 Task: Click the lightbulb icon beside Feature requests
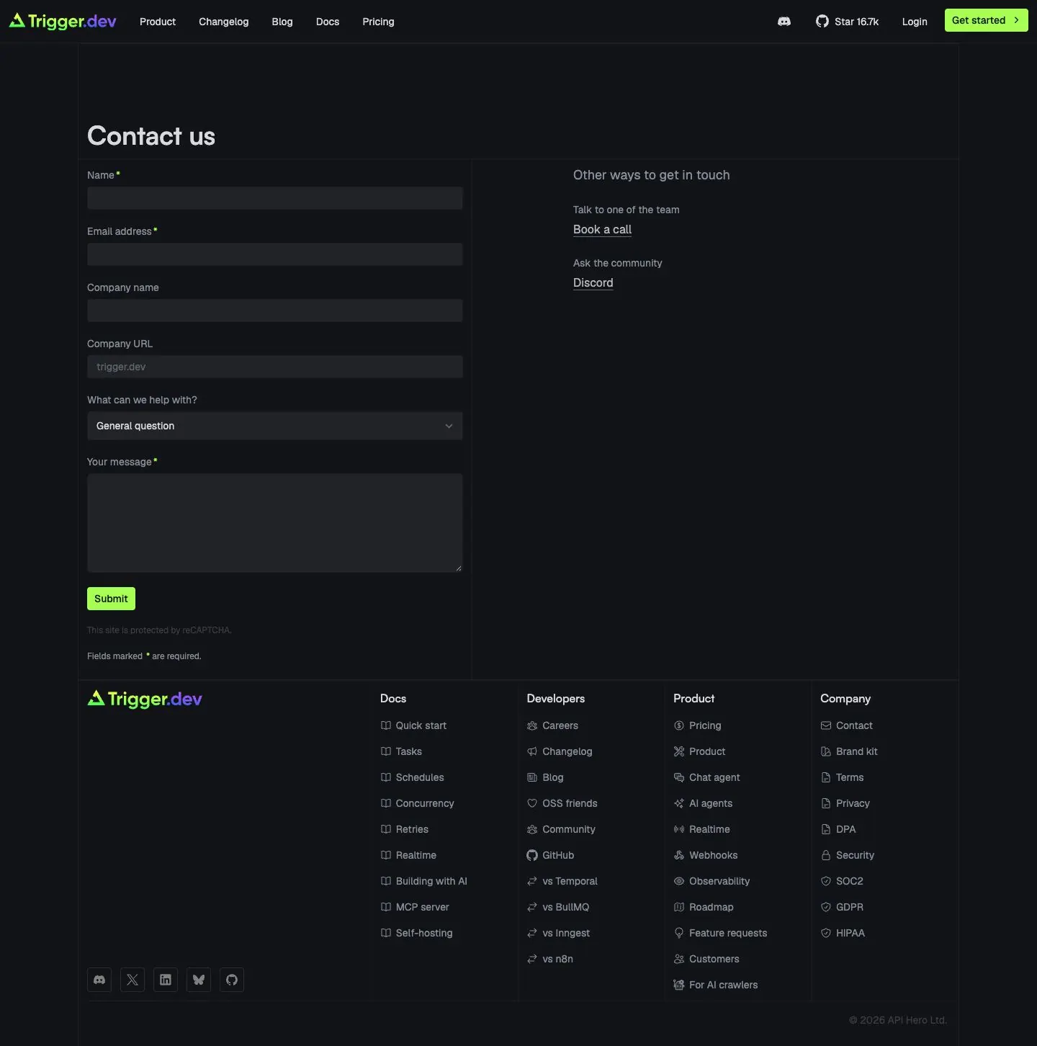coord(679,933)
